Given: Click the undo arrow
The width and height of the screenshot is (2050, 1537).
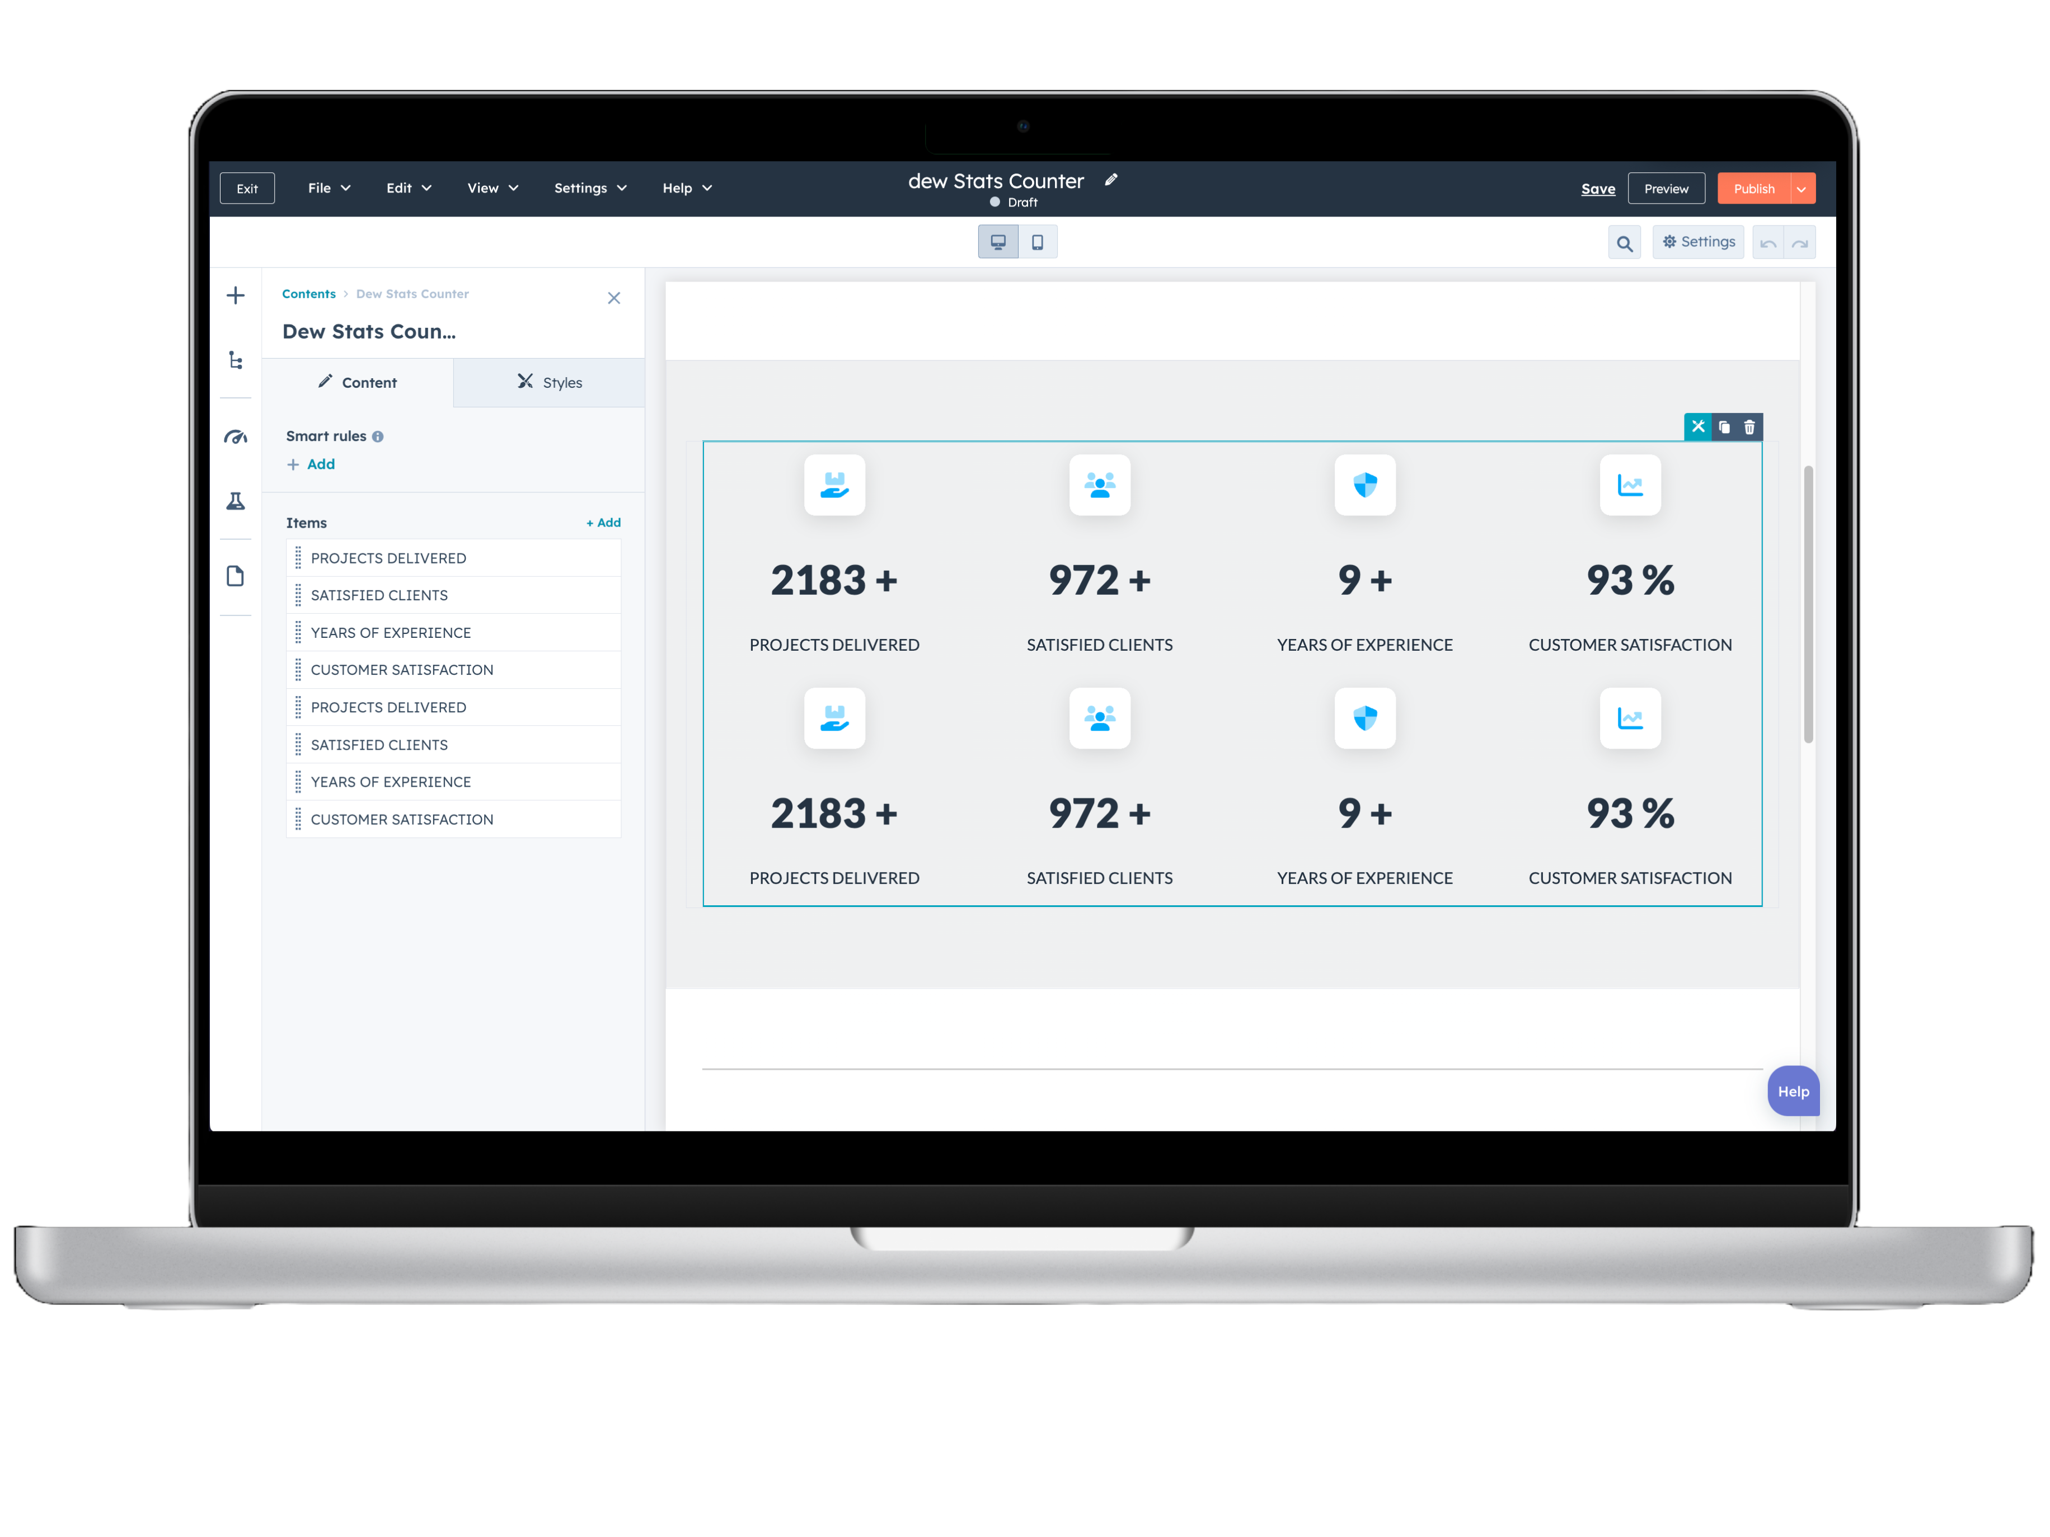Looking at the screenshot, I should [1768, 243].
